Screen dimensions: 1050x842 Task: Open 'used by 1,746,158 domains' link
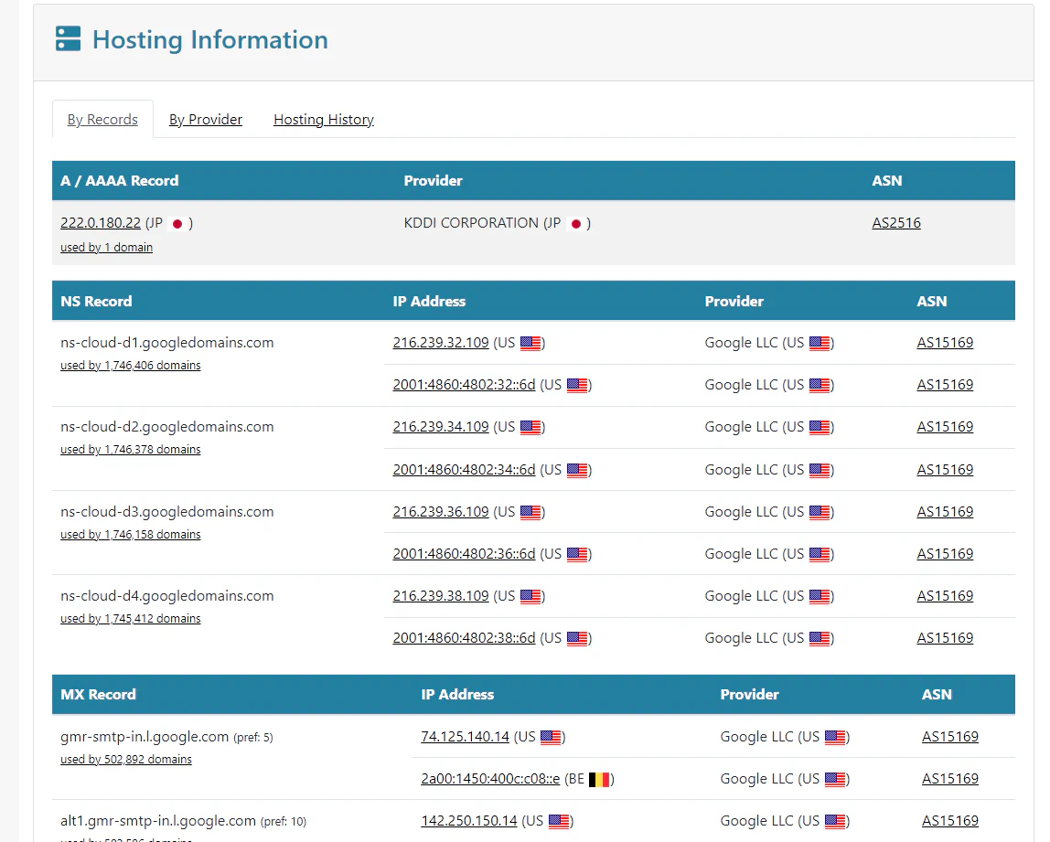point(131,535)
